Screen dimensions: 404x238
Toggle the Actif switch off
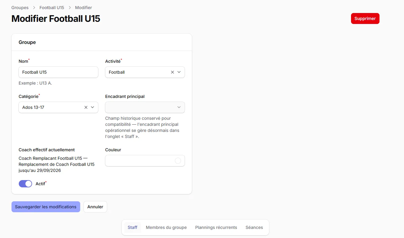click(x=25, y=184)
